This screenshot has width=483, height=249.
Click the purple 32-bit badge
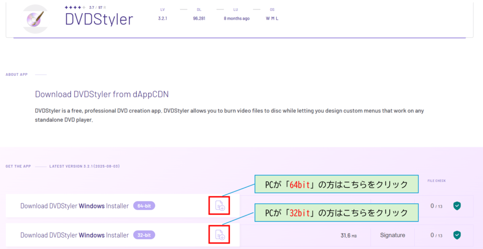coord(144,235)
